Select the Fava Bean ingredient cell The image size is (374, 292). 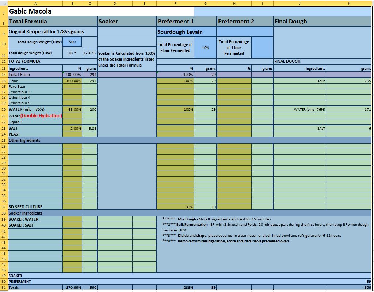click(35, 87)
